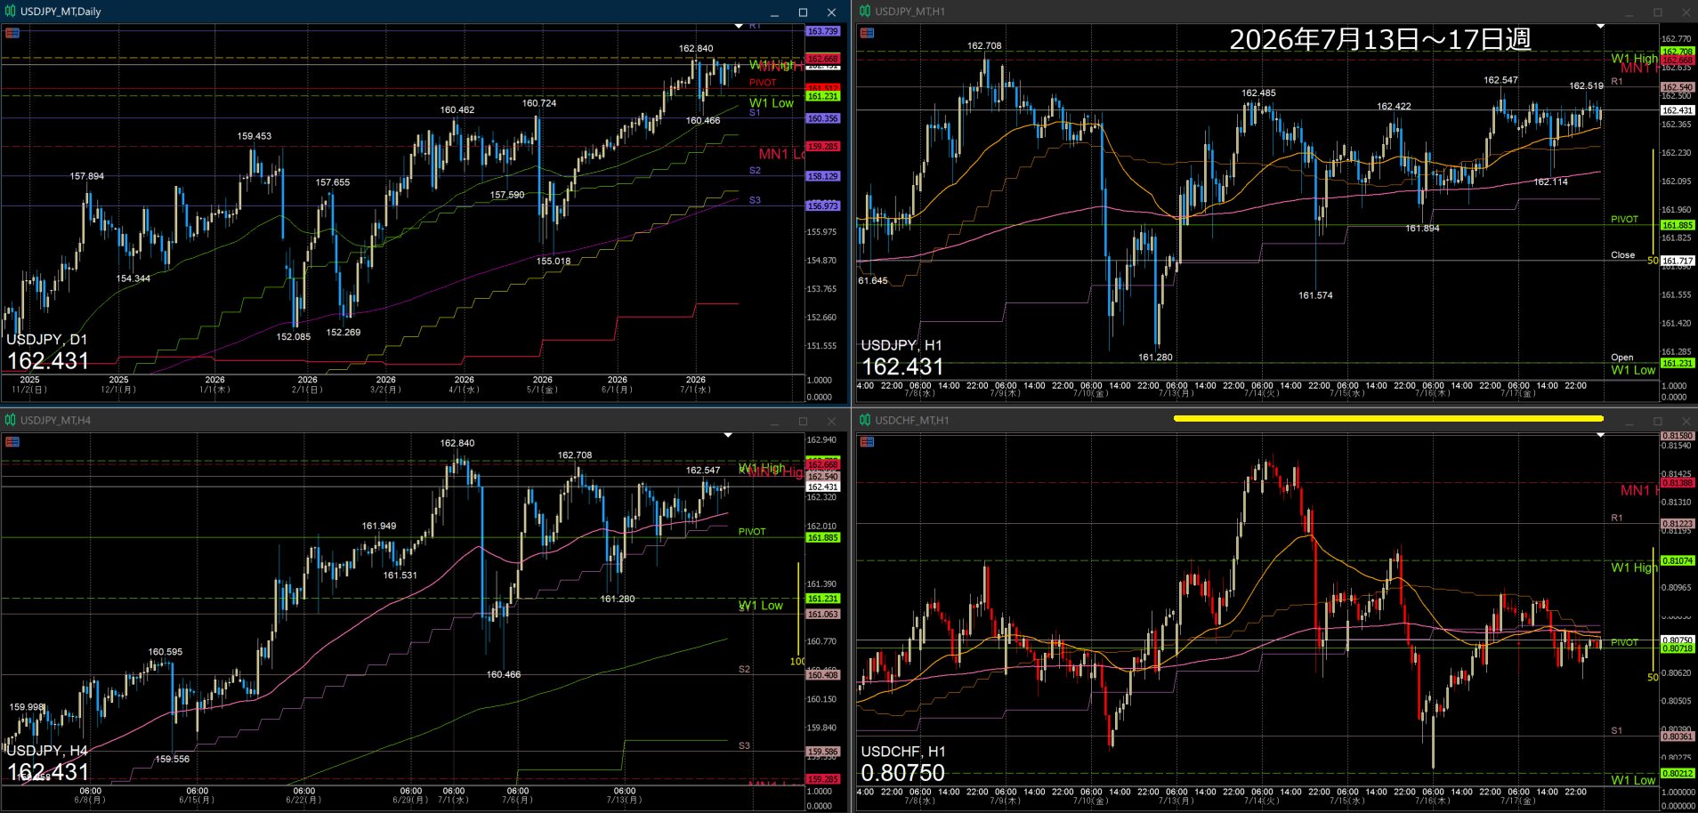The height and width of the screenshot is (813, 1698).
Task: Click the USDJPY_MT,H4 title bar chart icon
Action: (11, 421)
